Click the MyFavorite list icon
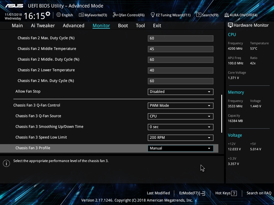 pos(81,15)
